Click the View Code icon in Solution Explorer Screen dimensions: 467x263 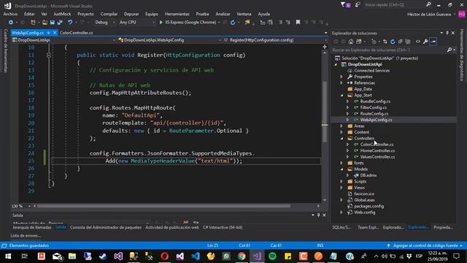[418, 42]
